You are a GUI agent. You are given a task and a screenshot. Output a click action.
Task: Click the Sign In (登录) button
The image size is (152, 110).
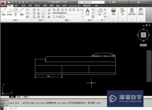pos(112,2)
